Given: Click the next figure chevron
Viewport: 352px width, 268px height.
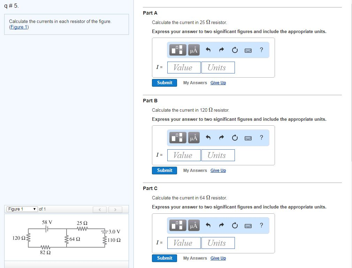Looking at the screenshot, I should pos(115,209).
